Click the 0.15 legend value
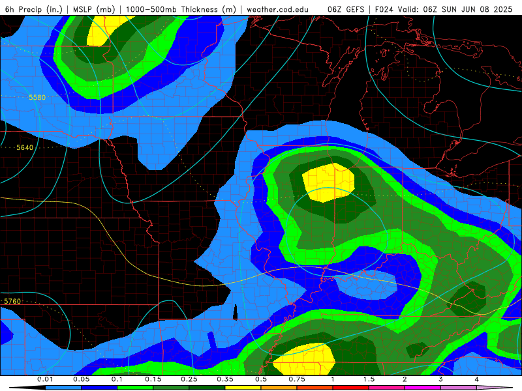This screenshot has height=391, width=522. [153, 379]
